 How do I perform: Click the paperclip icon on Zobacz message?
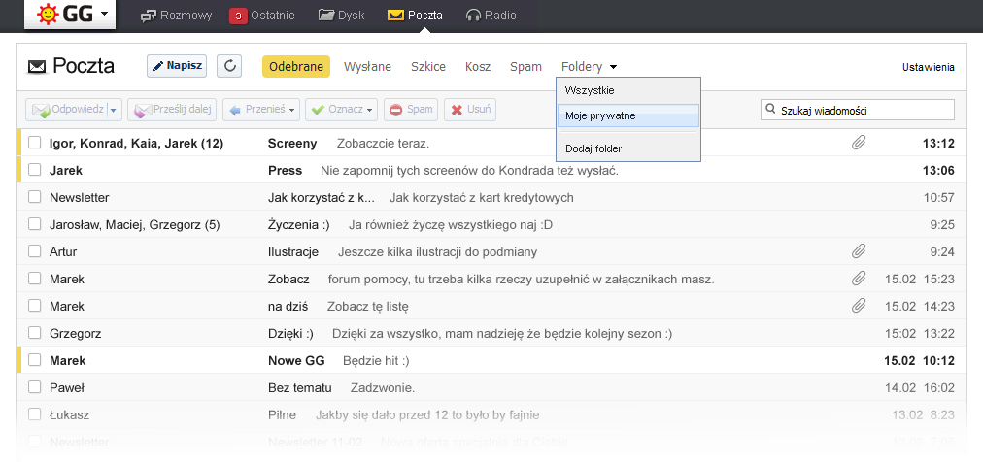pyautogui.click(x=859, y=279)
